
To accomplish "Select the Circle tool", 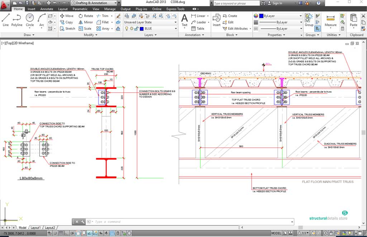I will 30,20.
